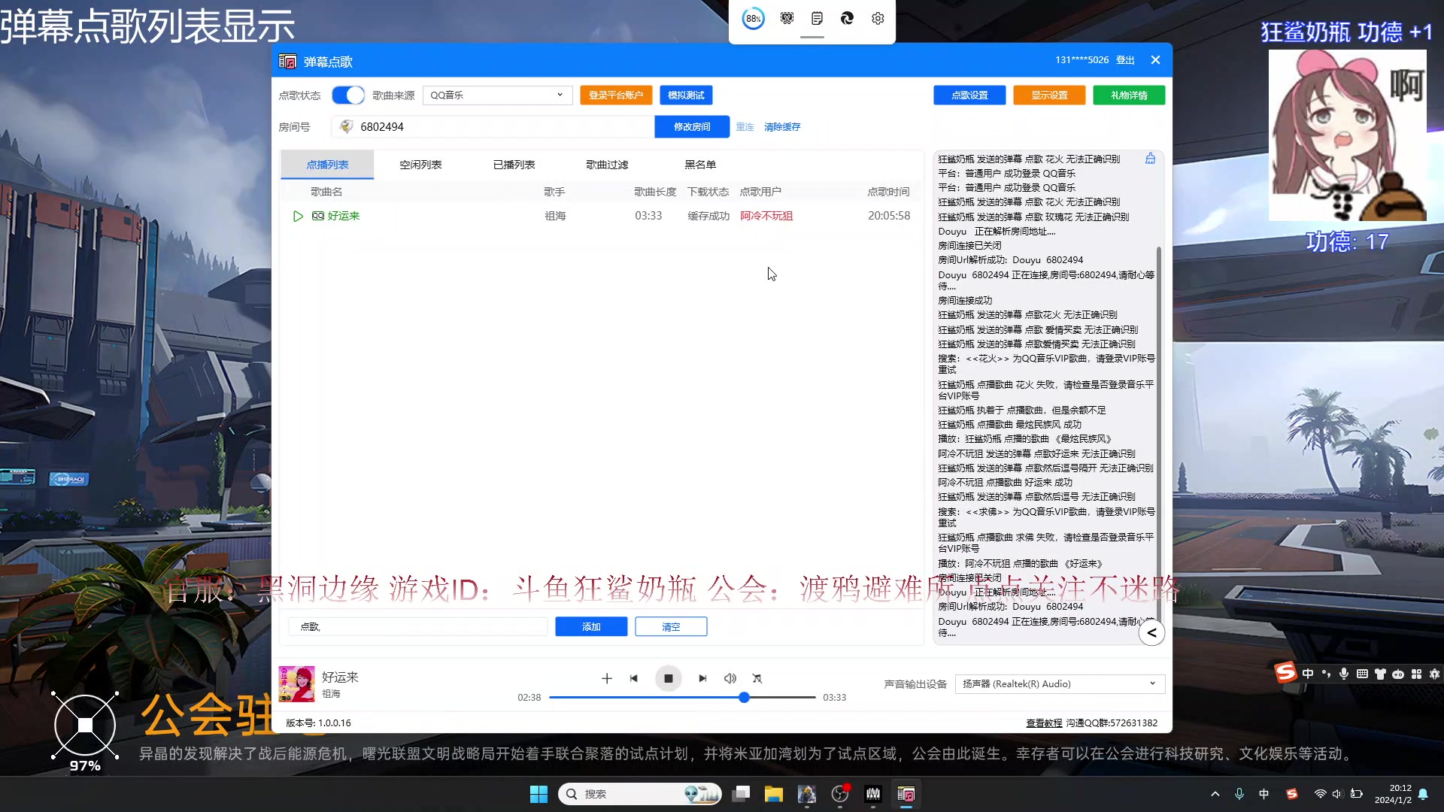Open the screenshot snip tool in floating toolbar
Viewport: 1444px width, 812px height.
pyautogui.click(x=787, y=19)
